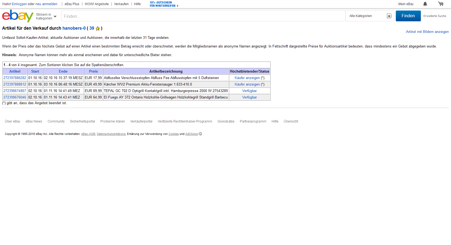
Task: Open Verifizierte Rechteinhaber-Programm footer link
Action: pos(185,121)
